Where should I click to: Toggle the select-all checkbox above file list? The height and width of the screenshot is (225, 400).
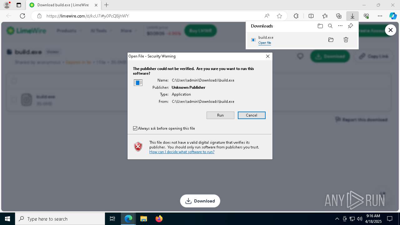coord(14,81)
